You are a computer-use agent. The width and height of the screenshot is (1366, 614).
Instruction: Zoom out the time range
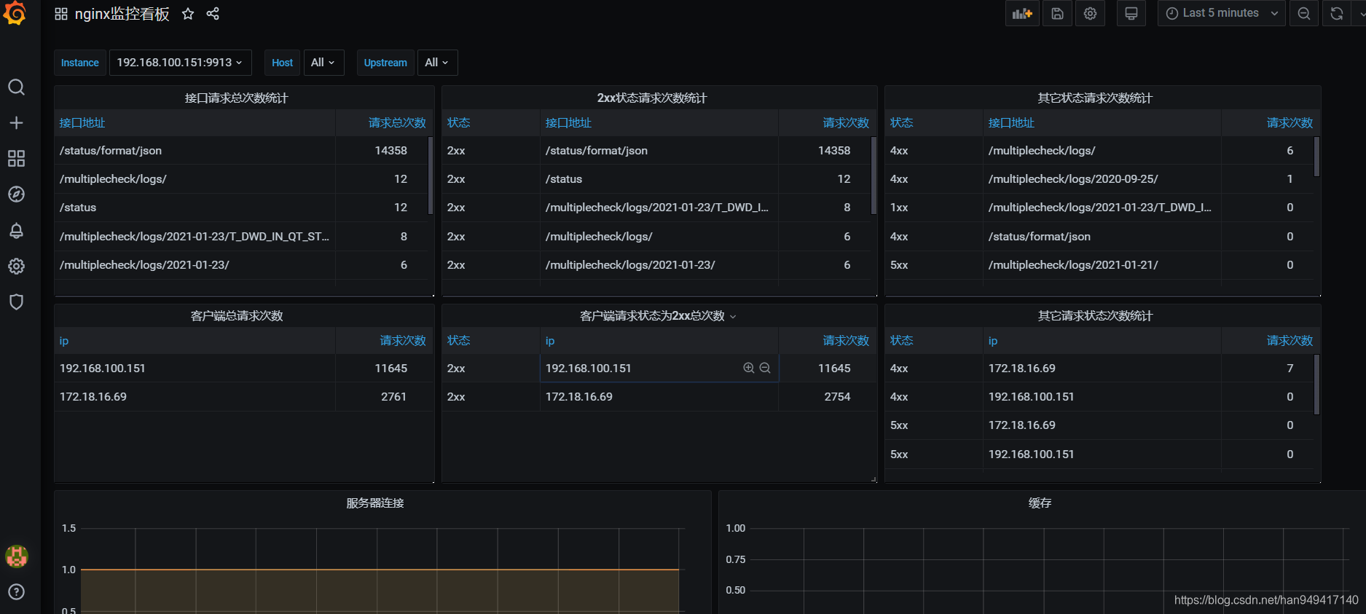pos(1304,13)
